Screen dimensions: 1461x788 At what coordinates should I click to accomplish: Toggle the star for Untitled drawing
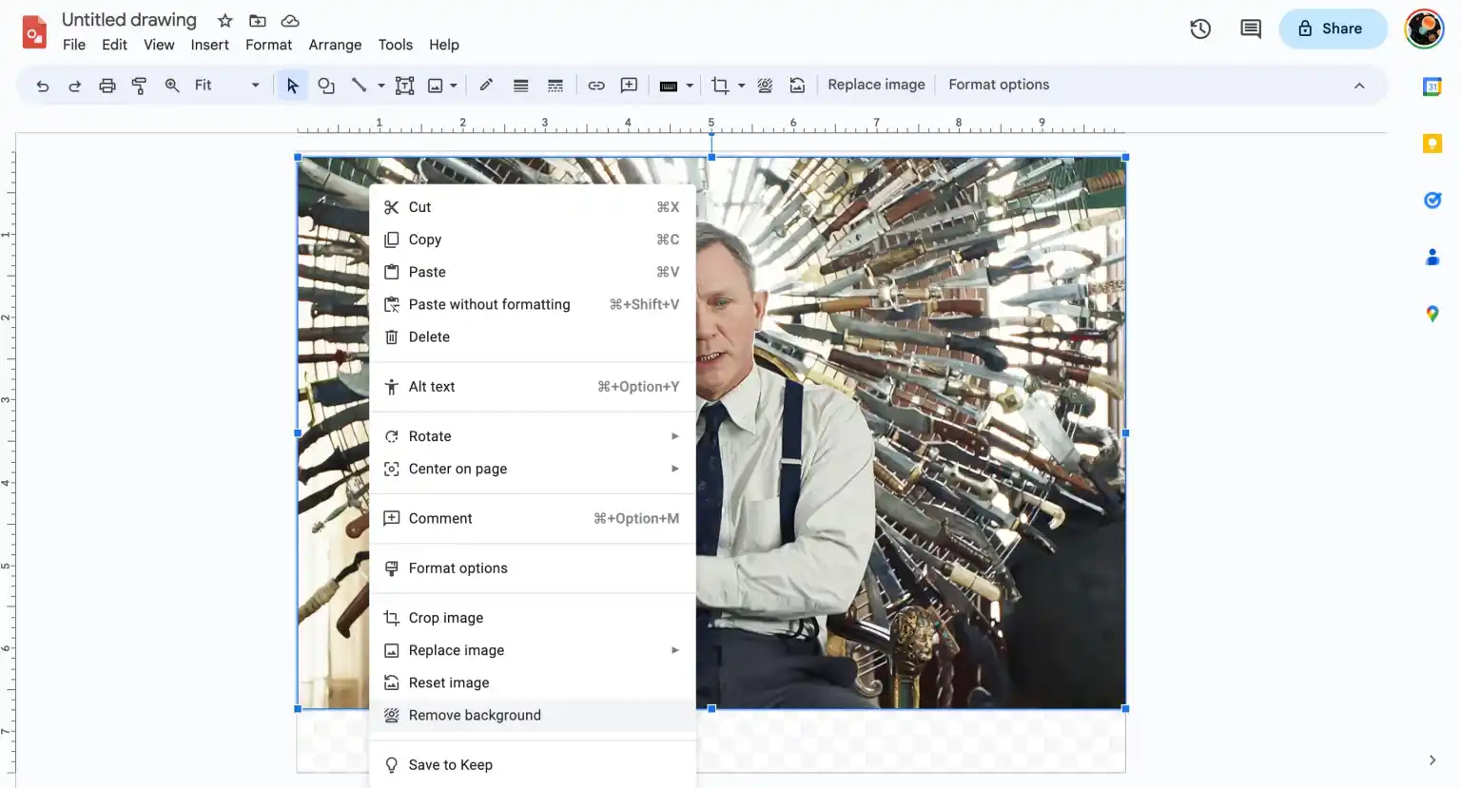(225, 20)
